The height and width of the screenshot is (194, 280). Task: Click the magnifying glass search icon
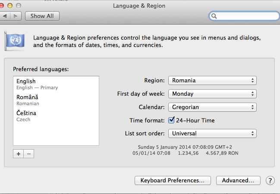[214, 16]
